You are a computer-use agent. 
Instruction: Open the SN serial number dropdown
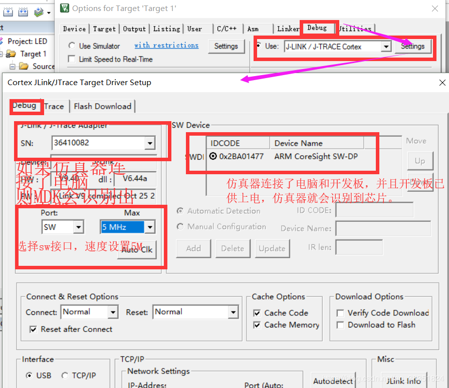150,143
